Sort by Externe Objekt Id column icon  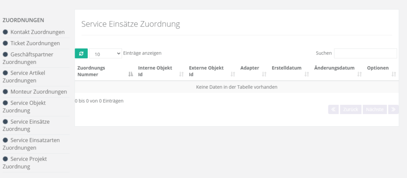233,74
